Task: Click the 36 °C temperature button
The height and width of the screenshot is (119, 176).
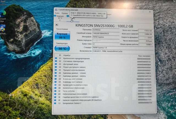Action: (62, 49)
